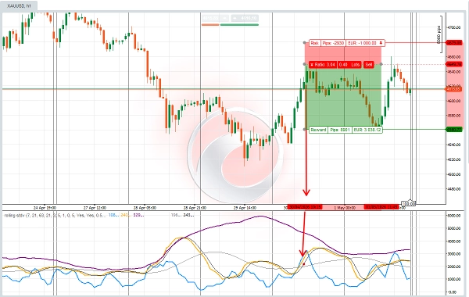Click the EUR: -1 000.00 risk value
The image size is (469, 297).
click(x=362, y=43)
